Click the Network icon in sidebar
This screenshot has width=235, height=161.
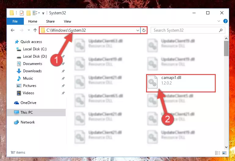(x=17, y=122)
